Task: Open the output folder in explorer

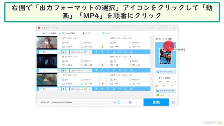Action: [119, 102]
